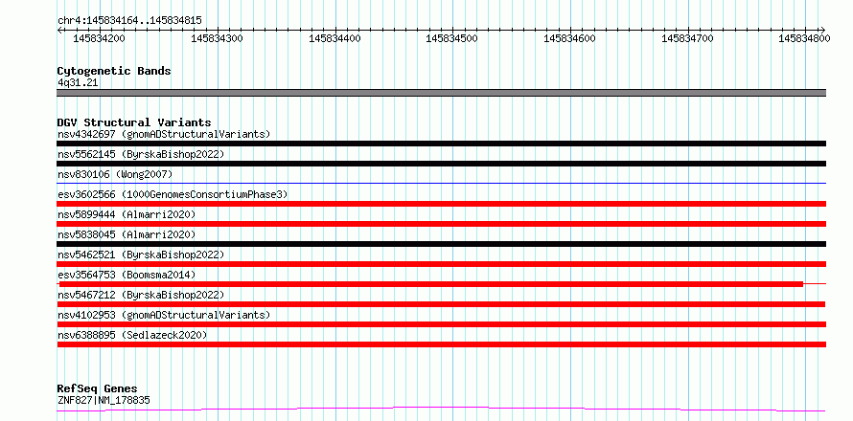
Task: Click the black bar of variant nsv4342697
Action: click(x=442, y=144)
